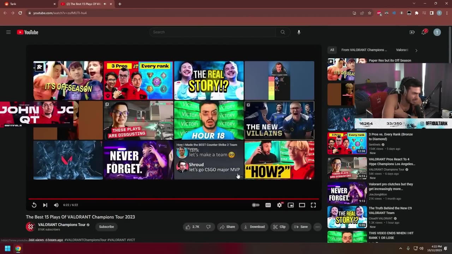Share this video

pos(227,227)
